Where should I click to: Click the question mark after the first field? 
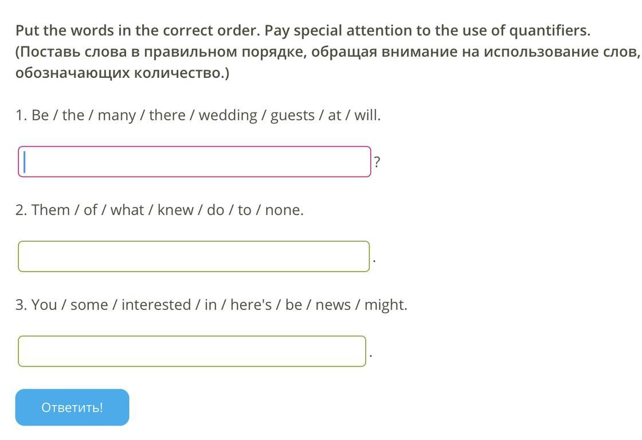[377, 163]
